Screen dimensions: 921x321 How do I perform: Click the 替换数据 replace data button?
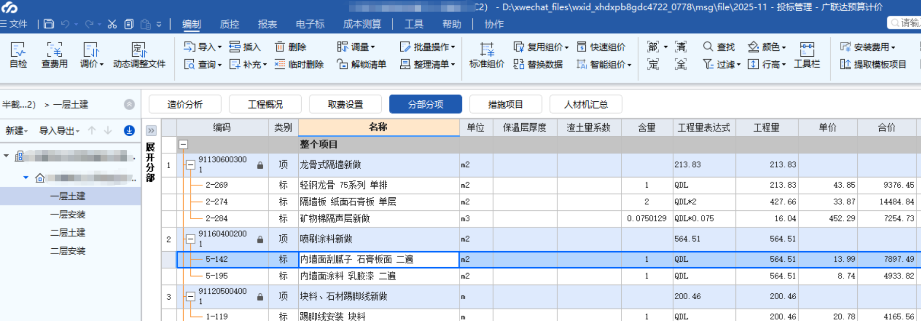538,64
